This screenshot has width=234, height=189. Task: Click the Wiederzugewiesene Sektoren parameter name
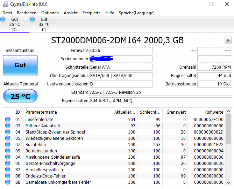[54, 138]
